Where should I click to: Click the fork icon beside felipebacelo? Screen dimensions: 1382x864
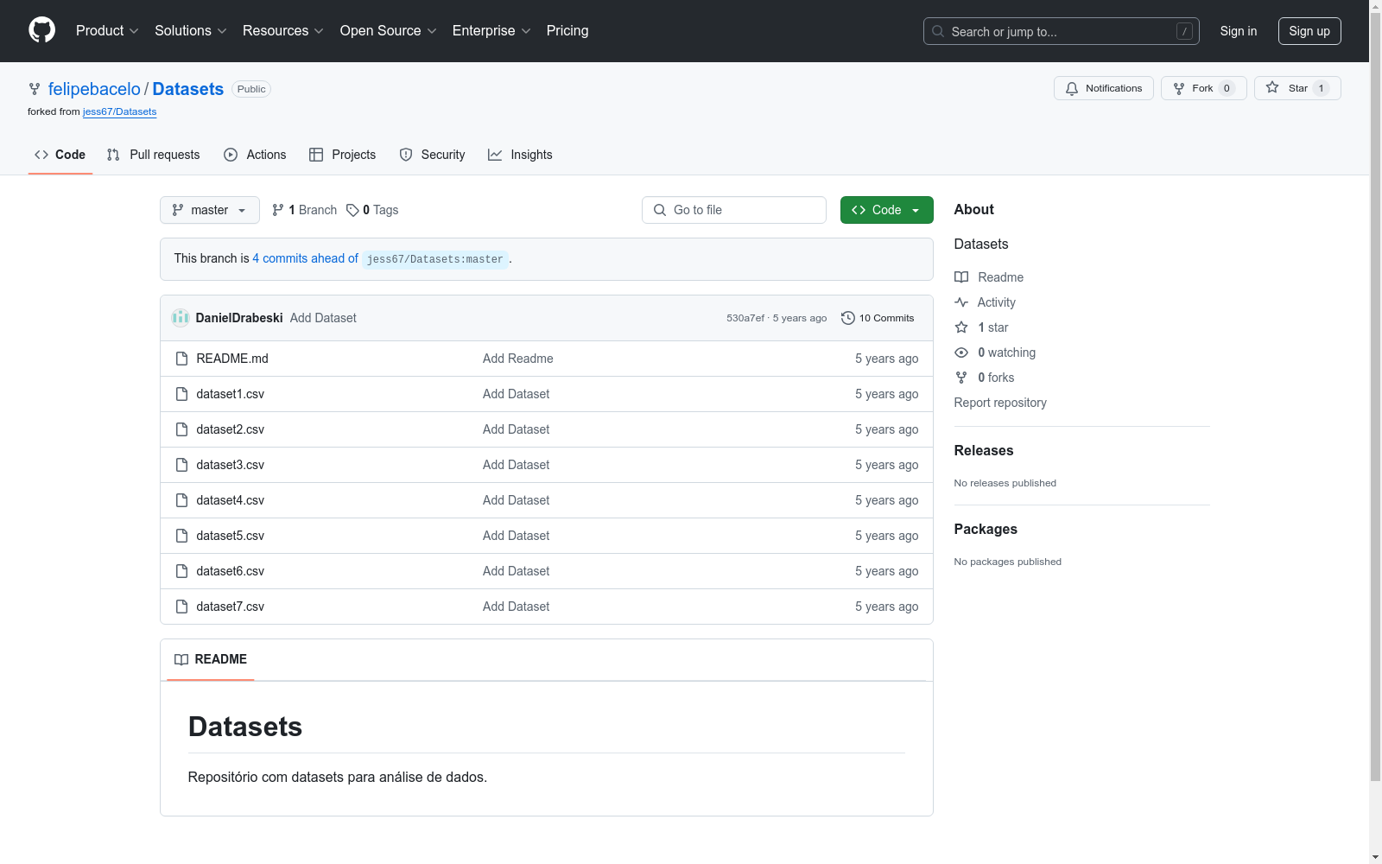(35, 89)
